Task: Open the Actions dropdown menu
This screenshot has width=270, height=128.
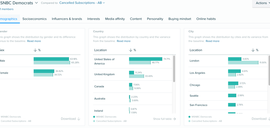Action: [x=261, y=3]
